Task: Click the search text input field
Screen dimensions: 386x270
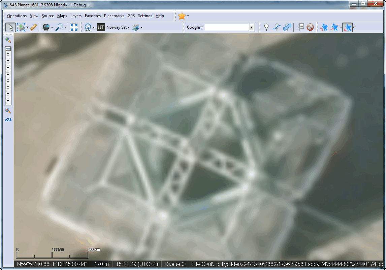Action: (x=227, y=27)
